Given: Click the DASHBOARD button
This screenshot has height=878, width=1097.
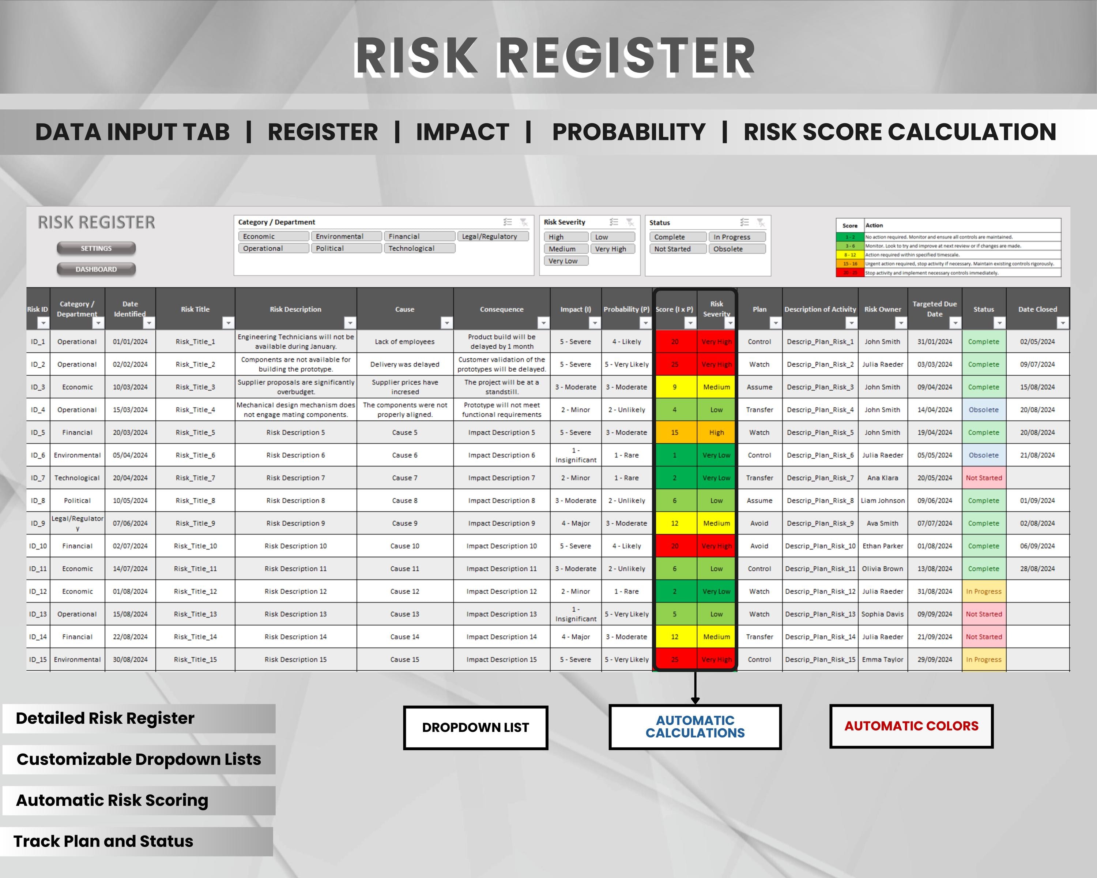Looking at the screenshot, I should click(x=96, y=269).
